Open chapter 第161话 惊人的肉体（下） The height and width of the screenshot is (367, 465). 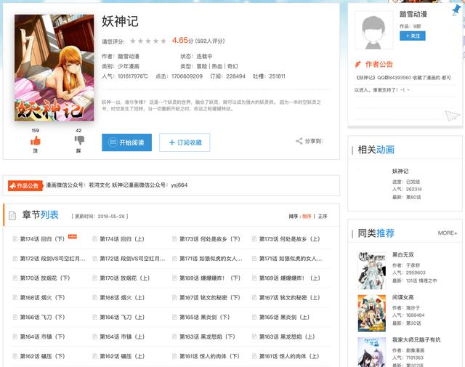(x=210, y=356)
